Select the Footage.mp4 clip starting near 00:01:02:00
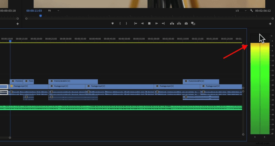The width and height of the screenshot is (275, 146). pyautogui.click(x=177, y=86)
